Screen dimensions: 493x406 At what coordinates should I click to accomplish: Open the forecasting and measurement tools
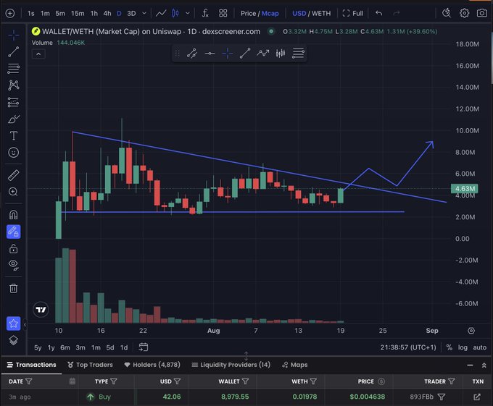(14, 102)
